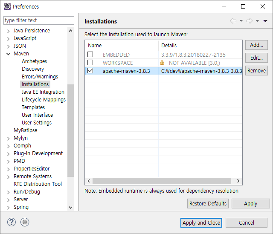Click the tree vertical scrollbar thumb

coord(70,130)
